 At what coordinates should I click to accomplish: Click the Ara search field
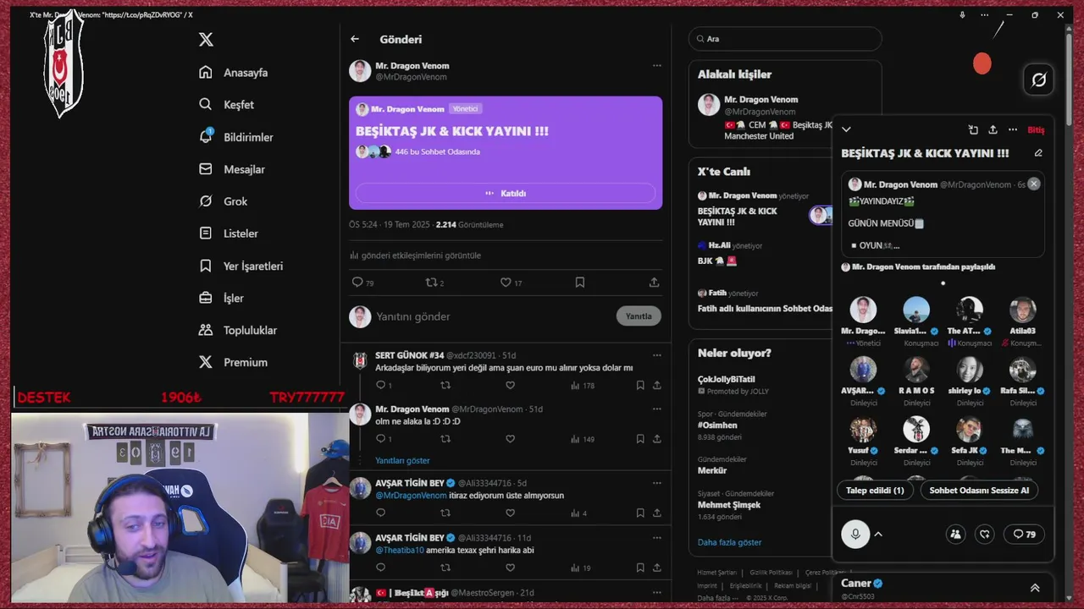785,39
